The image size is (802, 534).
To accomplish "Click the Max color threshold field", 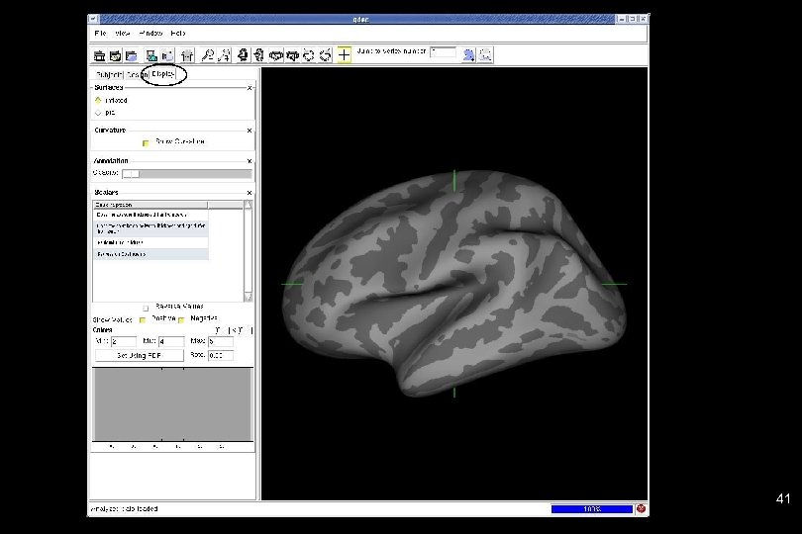I will coord(221,341).
